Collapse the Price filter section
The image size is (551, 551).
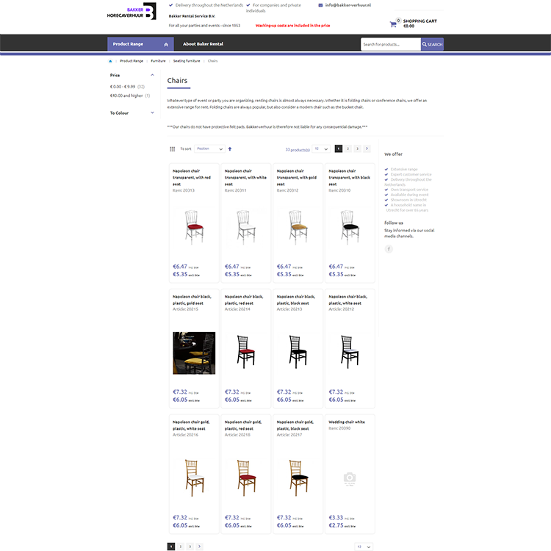click(152, 75)
